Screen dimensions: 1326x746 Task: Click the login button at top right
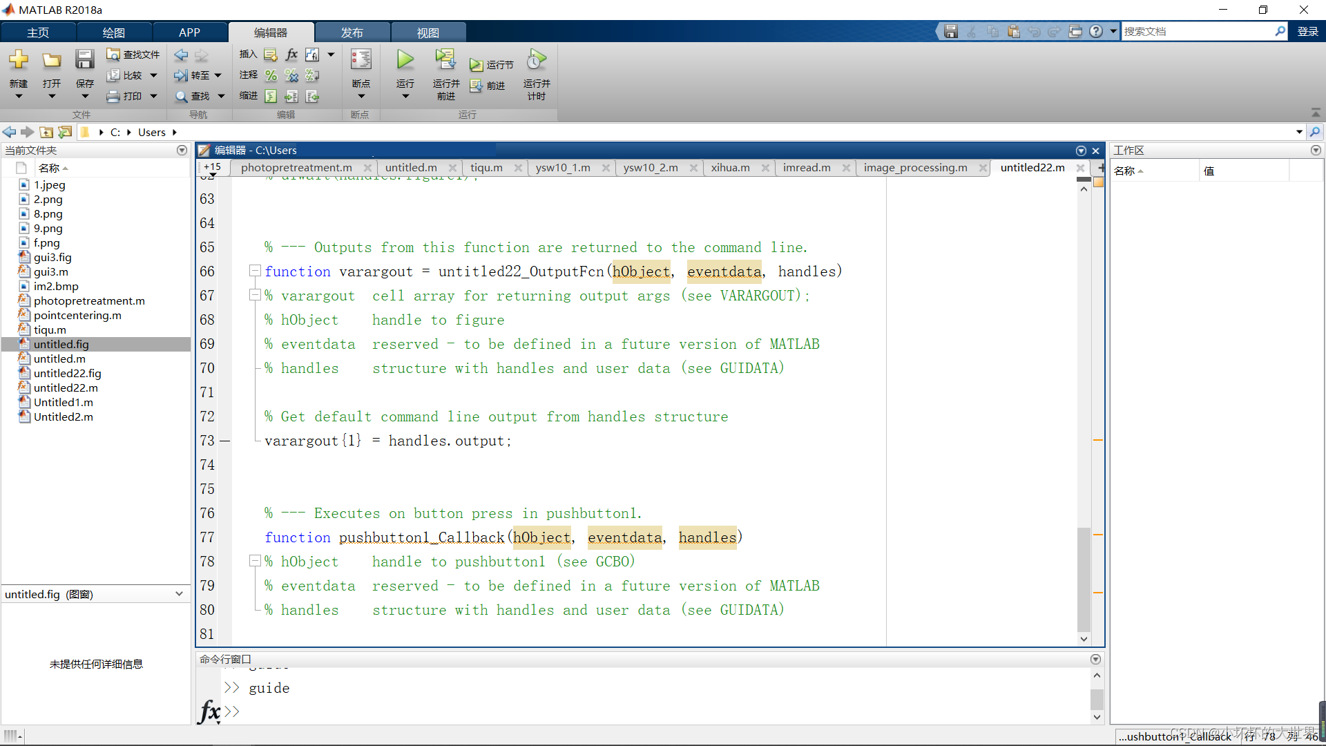[1307, 32]
